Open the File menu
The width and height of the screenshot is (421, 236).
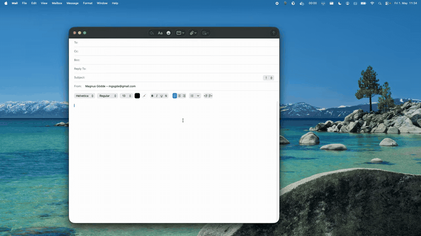(24, 3)
